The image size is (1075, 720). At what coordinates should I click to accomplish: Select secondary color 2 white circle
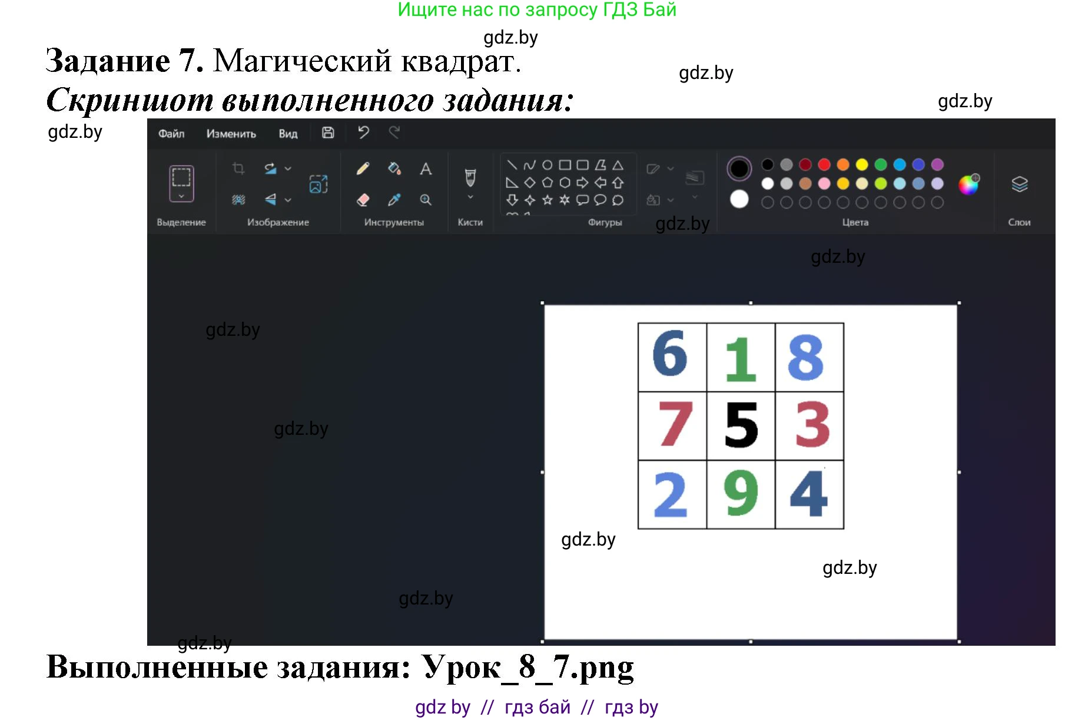click(739, 199)
